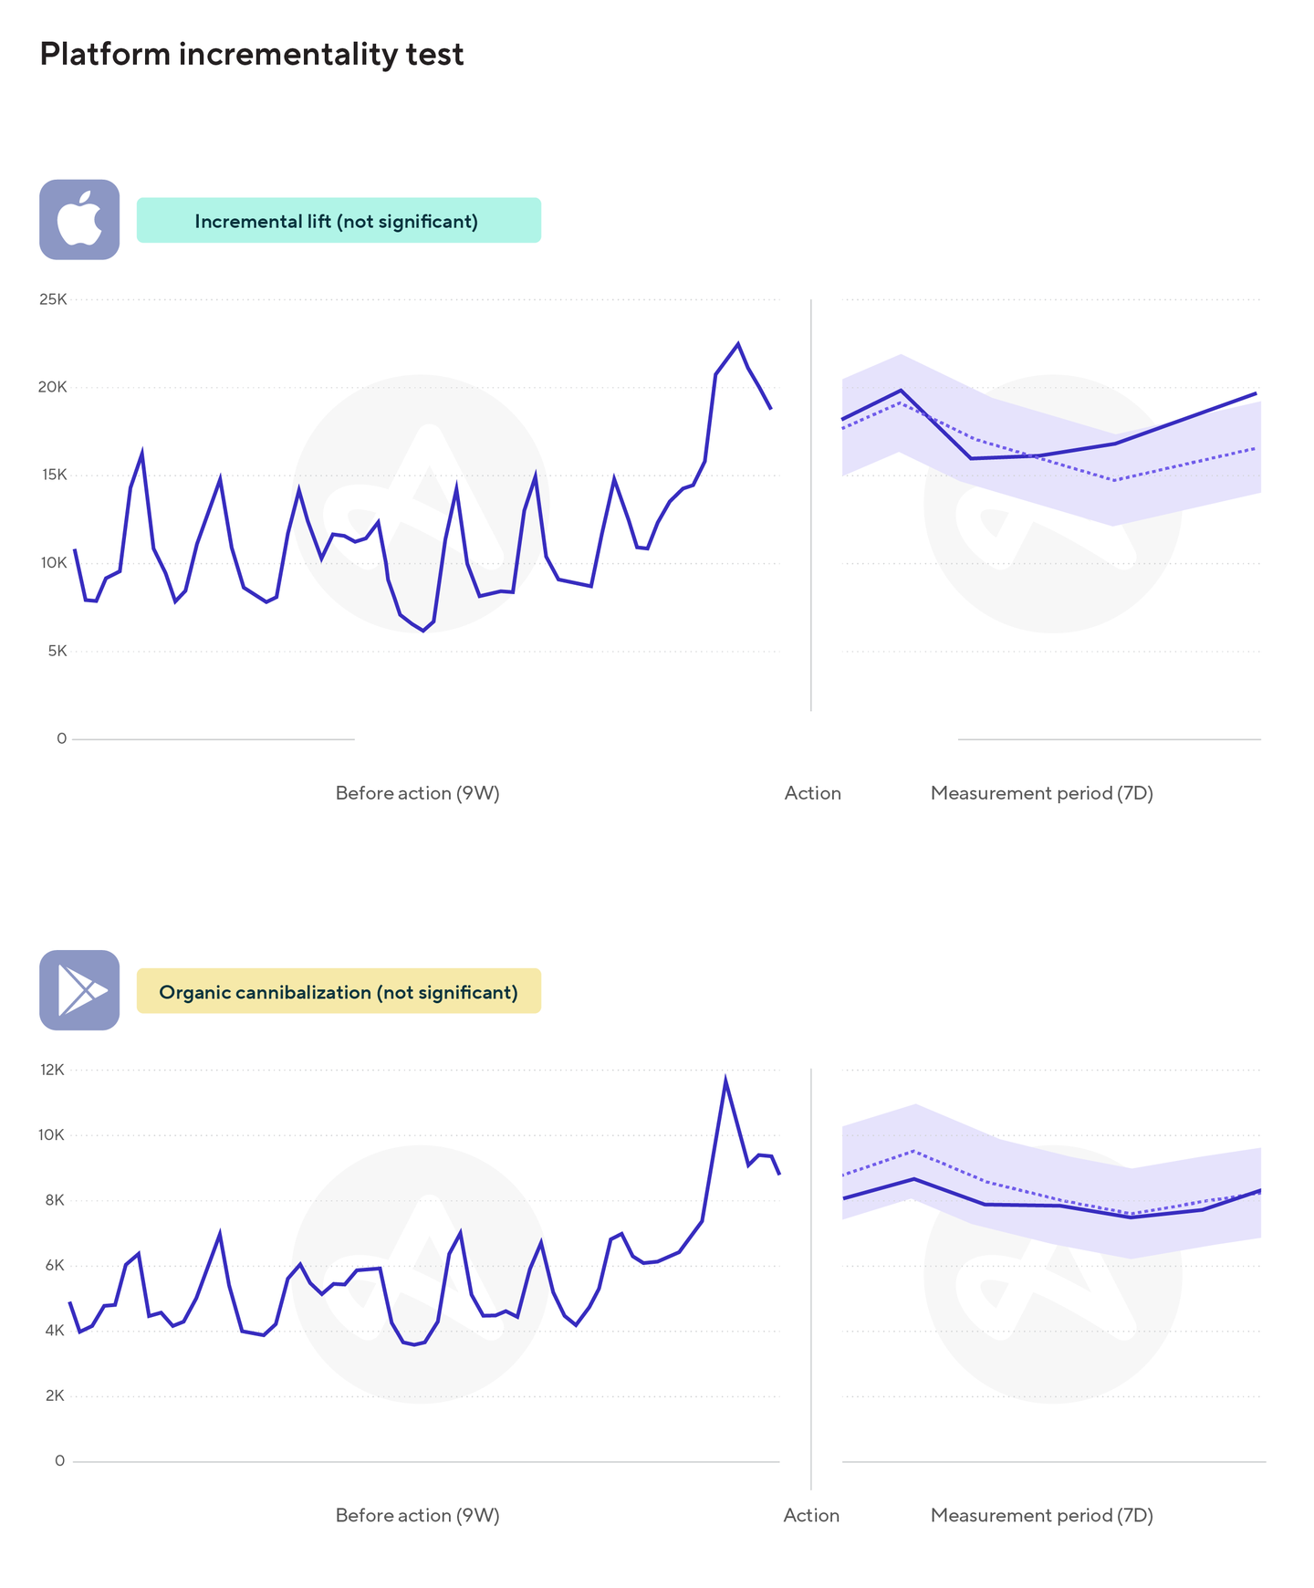Viewport: 1314px width, 1588px height.
Task: Click the watermark logo in Google Play measurement chart
Action: coord(1052,1274)
